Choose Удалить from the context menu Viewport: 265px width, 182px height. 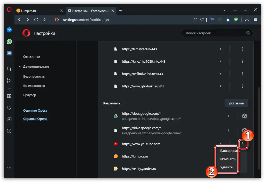tap(226, 167)
